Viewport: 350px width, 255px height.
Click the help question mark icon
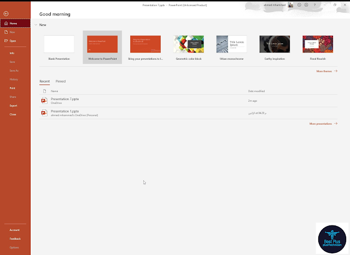pos(314,5)
